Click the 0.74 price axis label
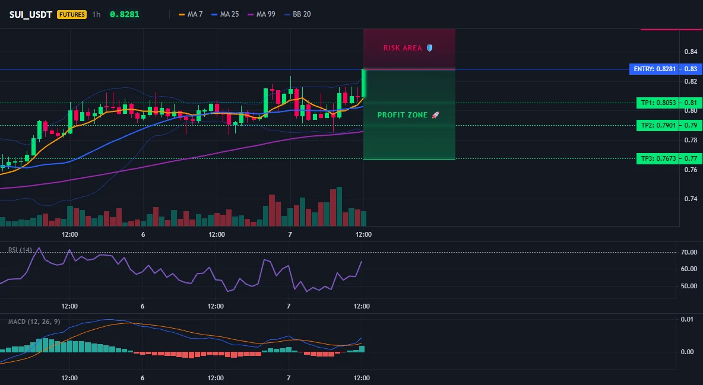703x385 pixels. (691, 199)
